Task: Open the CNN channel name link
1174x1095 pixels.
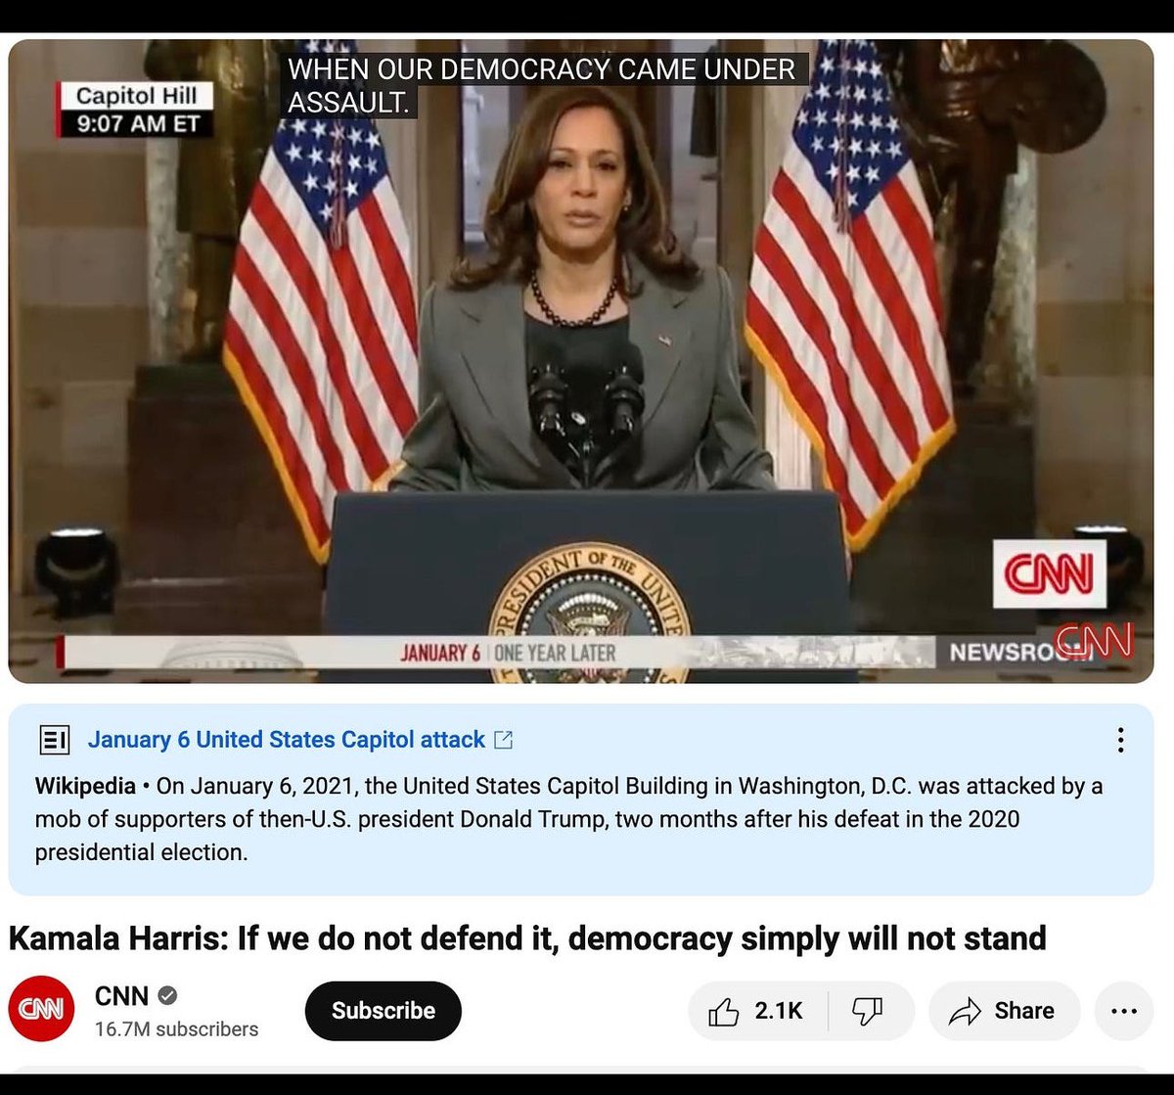Action: (121, 996)
